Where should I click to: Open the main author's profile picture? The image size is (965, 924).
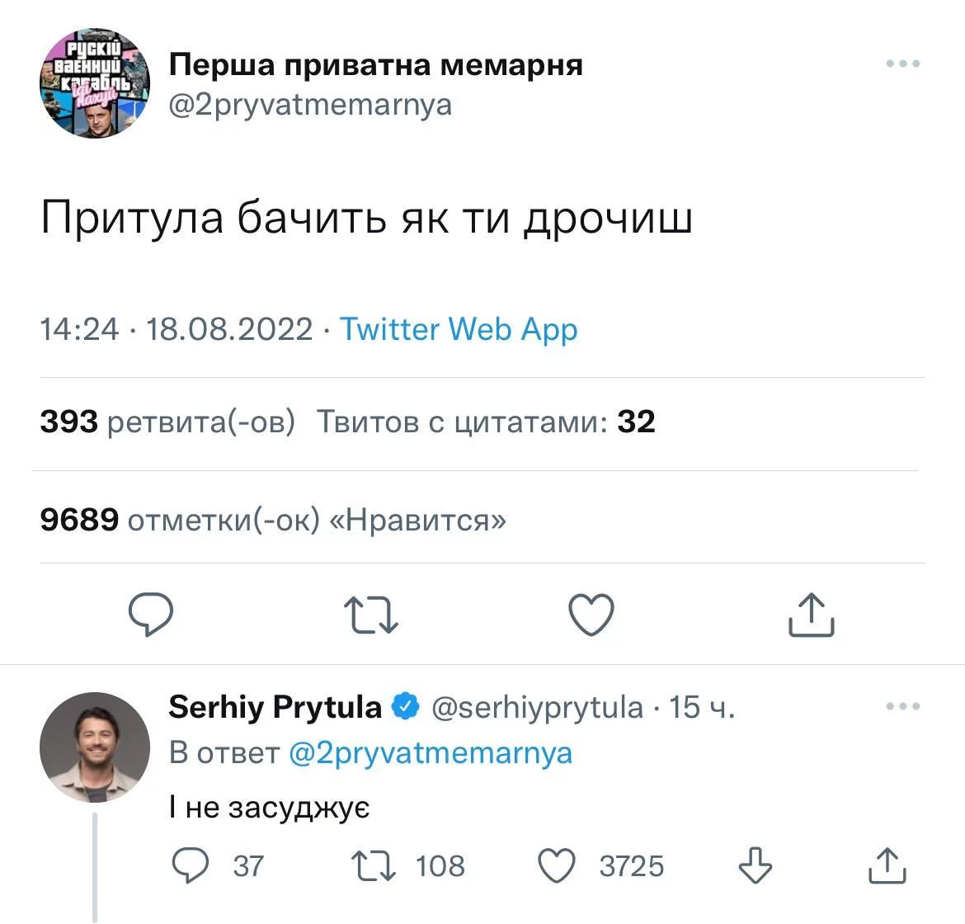click(95, 83)
